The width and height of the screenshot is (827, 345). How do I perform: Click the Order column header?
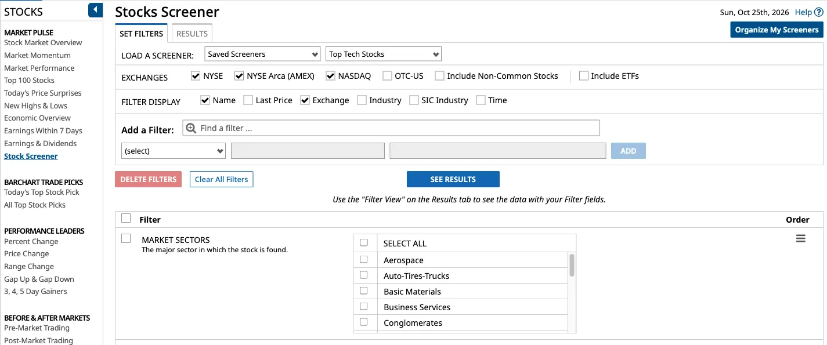(x=797, y=220)
